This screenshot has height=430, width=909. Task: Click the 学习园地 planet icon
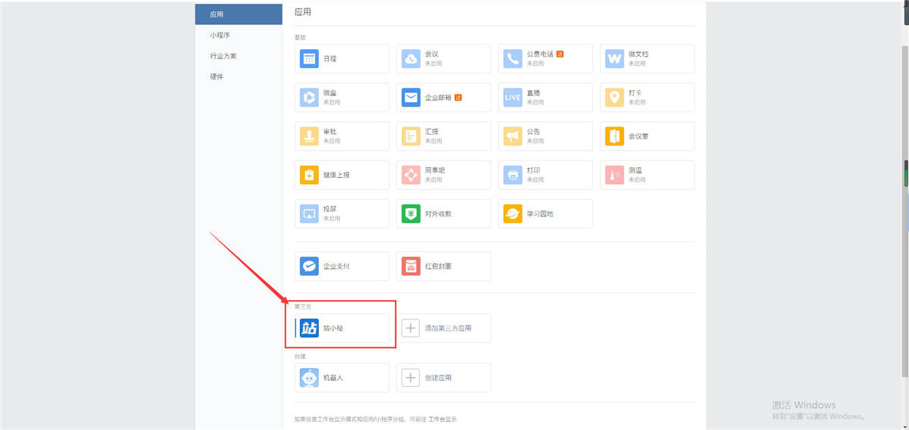click(513, 213)
